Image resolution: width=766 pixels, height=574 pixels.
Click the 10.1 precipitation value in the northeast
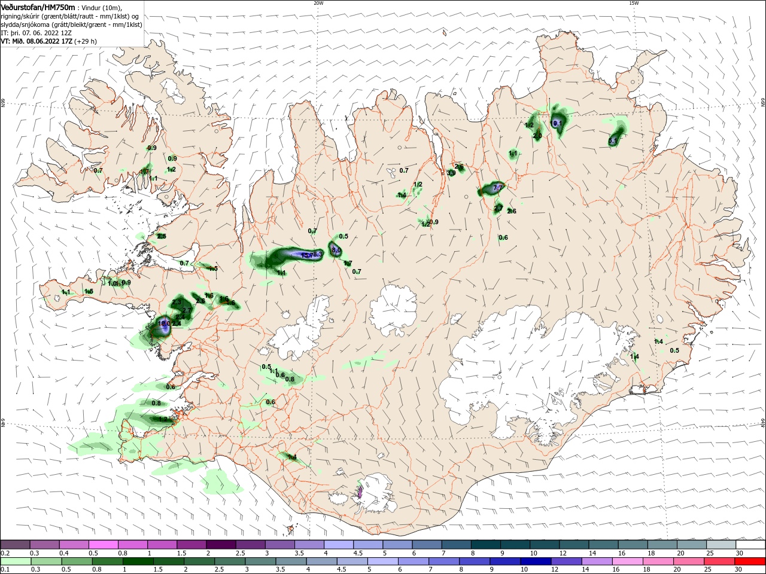pos(557,123)
